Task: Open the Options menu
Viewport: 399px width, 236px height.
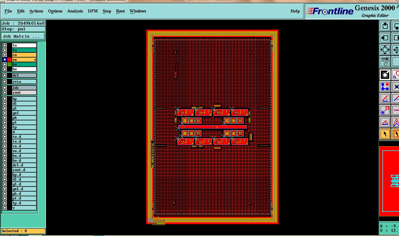Action: tap(55, 11)
